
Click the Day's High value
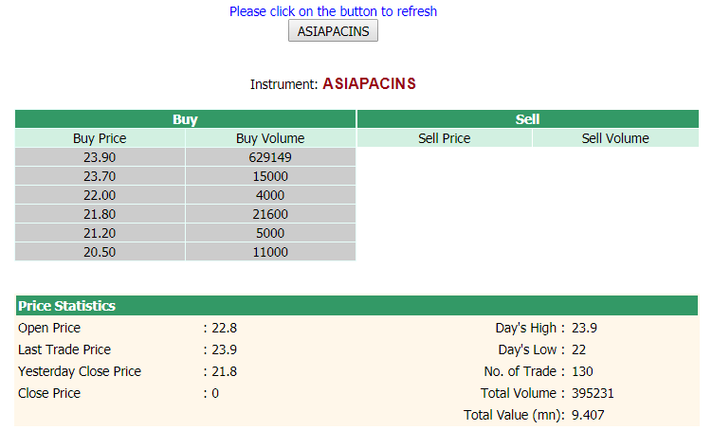(584, 328)
